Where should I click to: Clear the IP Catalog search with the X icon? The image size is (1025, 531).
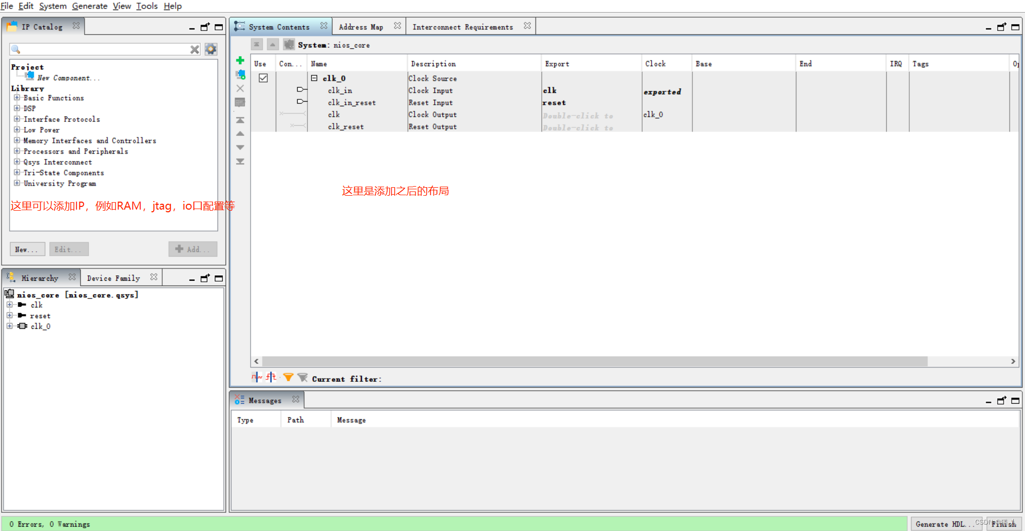pos(195,49)
